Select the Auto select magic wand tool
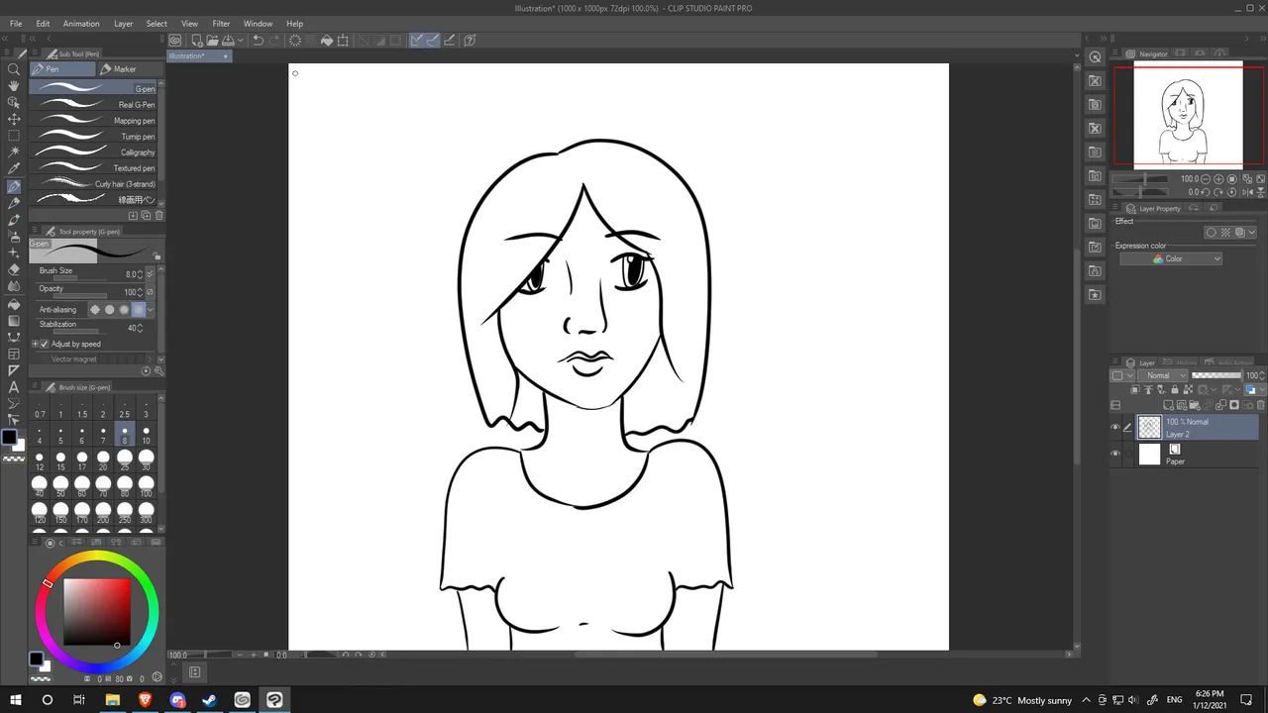The height and width of the screenshot is (713, 1268). 14,153
